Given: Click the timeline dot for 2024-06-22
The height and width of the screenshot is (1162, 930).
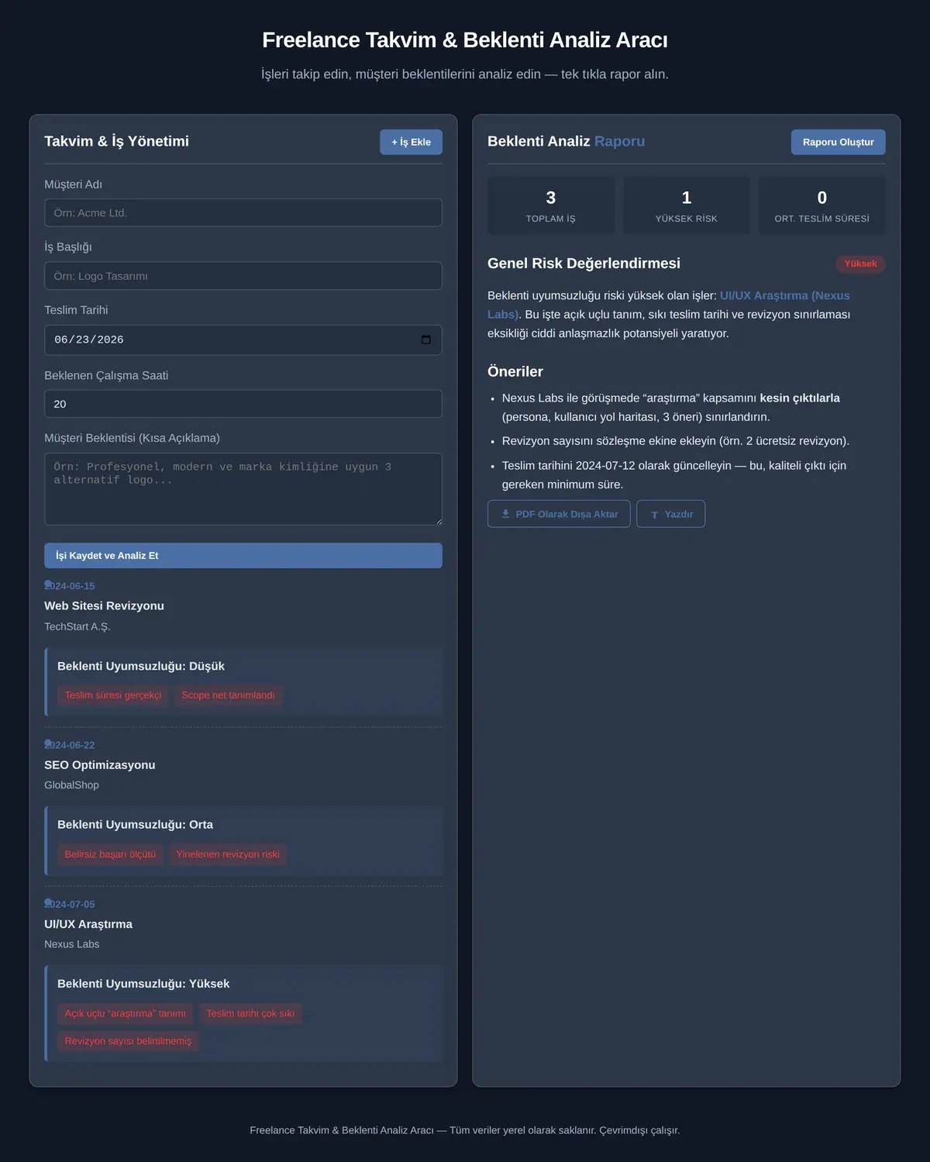Looking at the screenshot, I should 48,743.
